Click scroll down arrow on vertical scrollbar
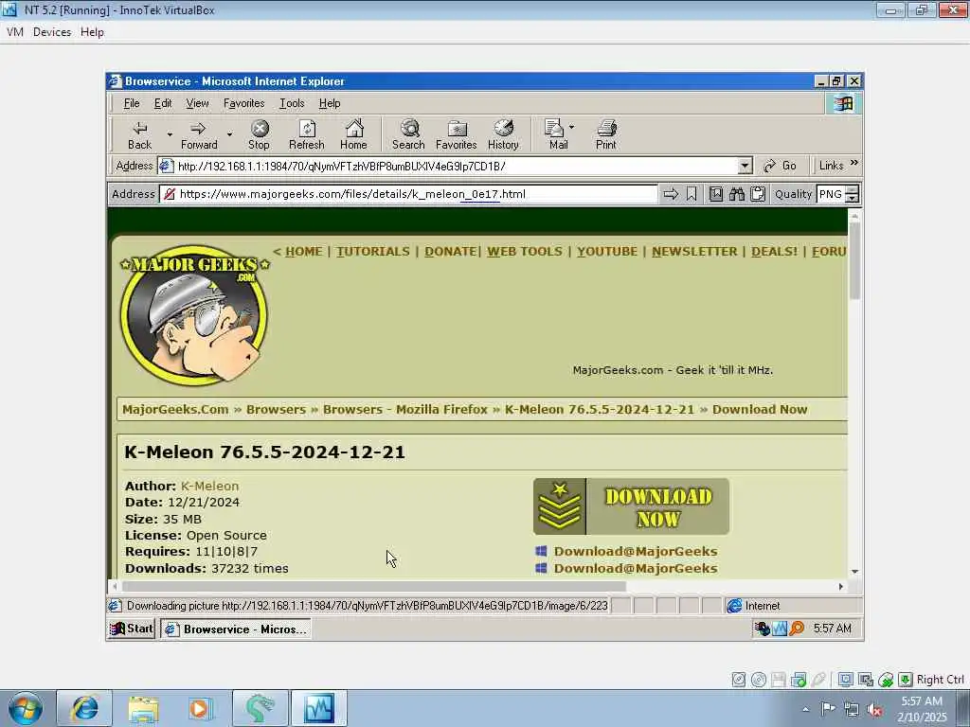970x727 pixels. (855, 572)
